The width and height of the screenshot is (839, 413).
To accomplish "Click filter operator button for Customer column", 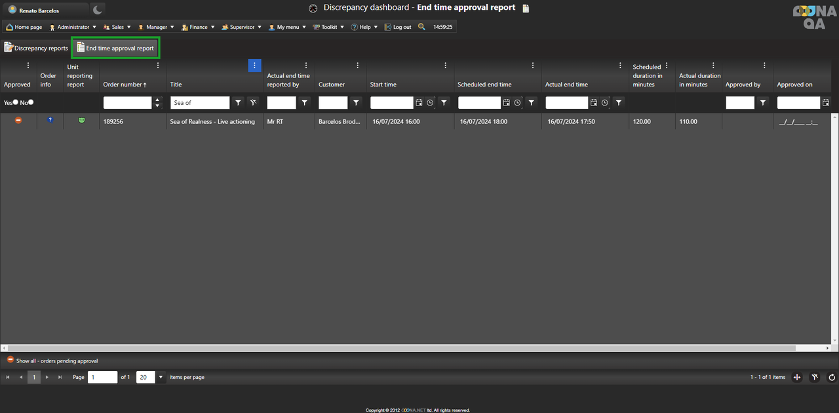I will point(356,103).
